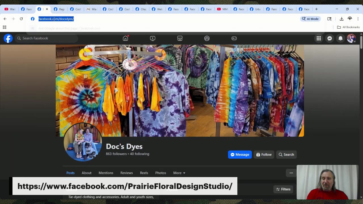363x204 pixels.
Task: Message Doc's Dyes page
Action: pyautogui.click(x=240, y=154)
